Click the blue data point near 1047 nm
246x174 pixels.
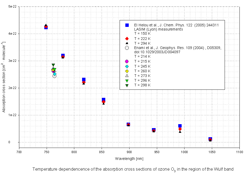tap(210, 139)
